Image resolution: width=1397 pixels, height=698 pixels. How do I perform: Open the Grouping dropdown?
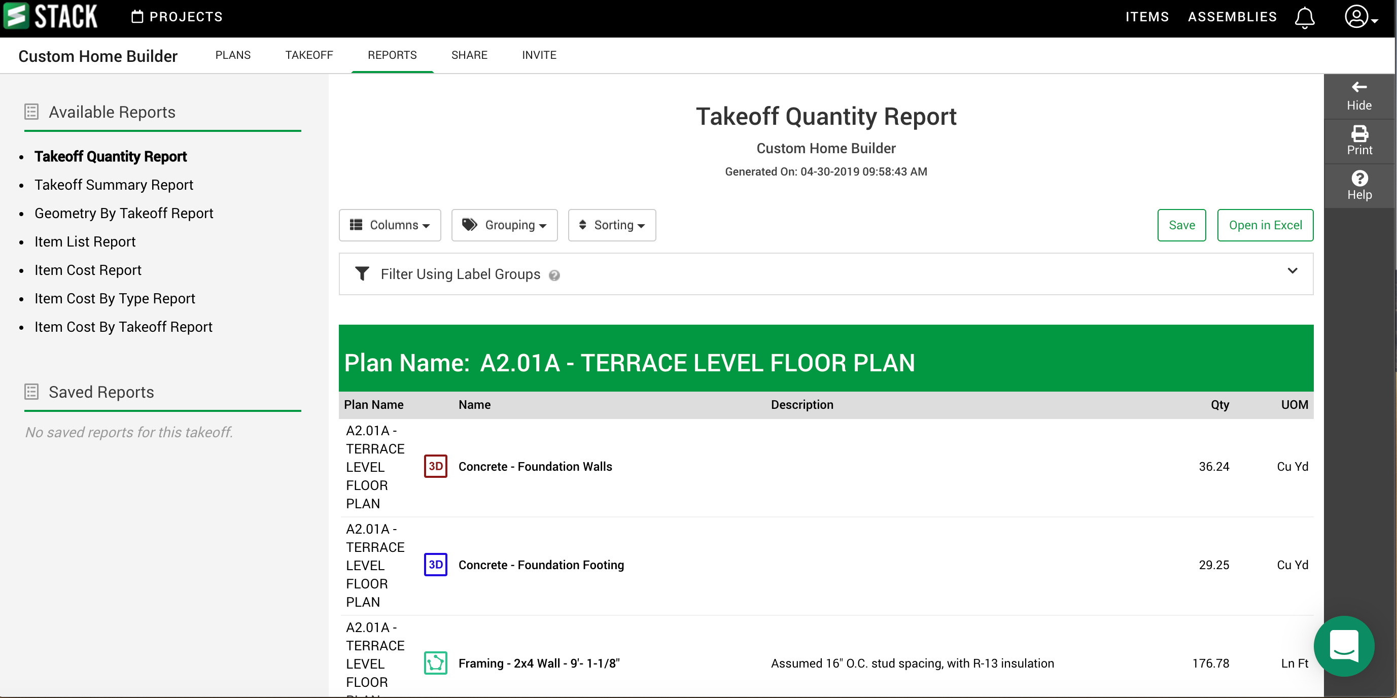pos(504,225)
